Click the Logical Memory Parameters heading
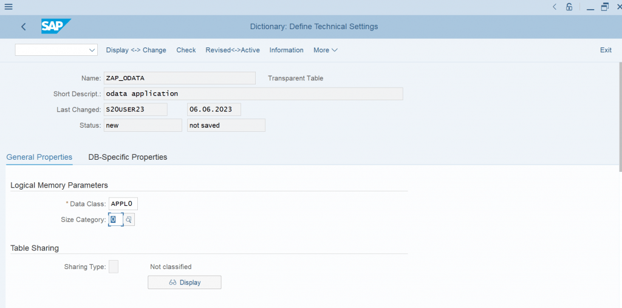This screenshot has width=622, height=308. coord(59,185)
